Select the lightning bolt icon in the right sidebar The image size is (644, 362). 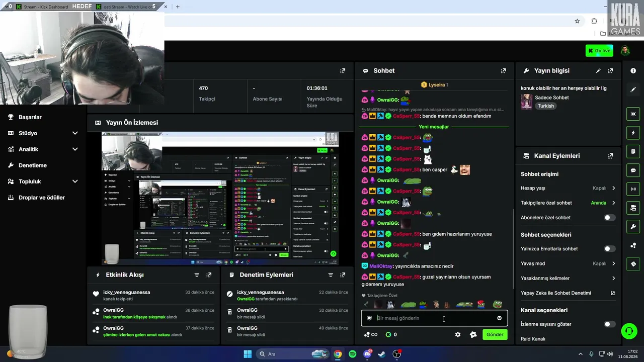(633, 133)
